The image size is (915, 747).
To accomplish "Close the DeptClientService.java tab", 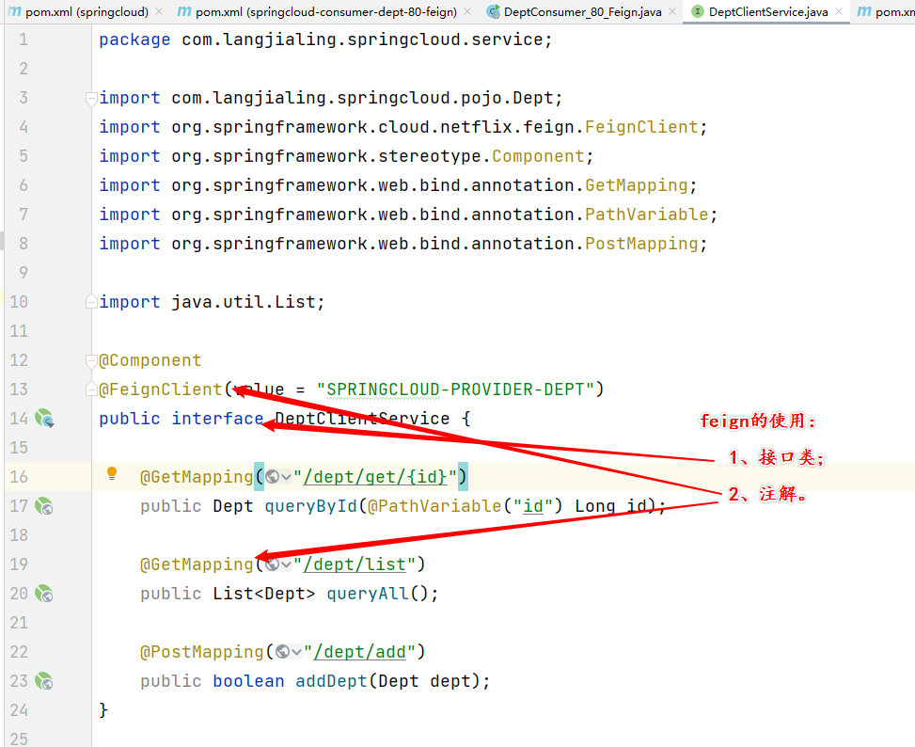I will coord(839,11).
